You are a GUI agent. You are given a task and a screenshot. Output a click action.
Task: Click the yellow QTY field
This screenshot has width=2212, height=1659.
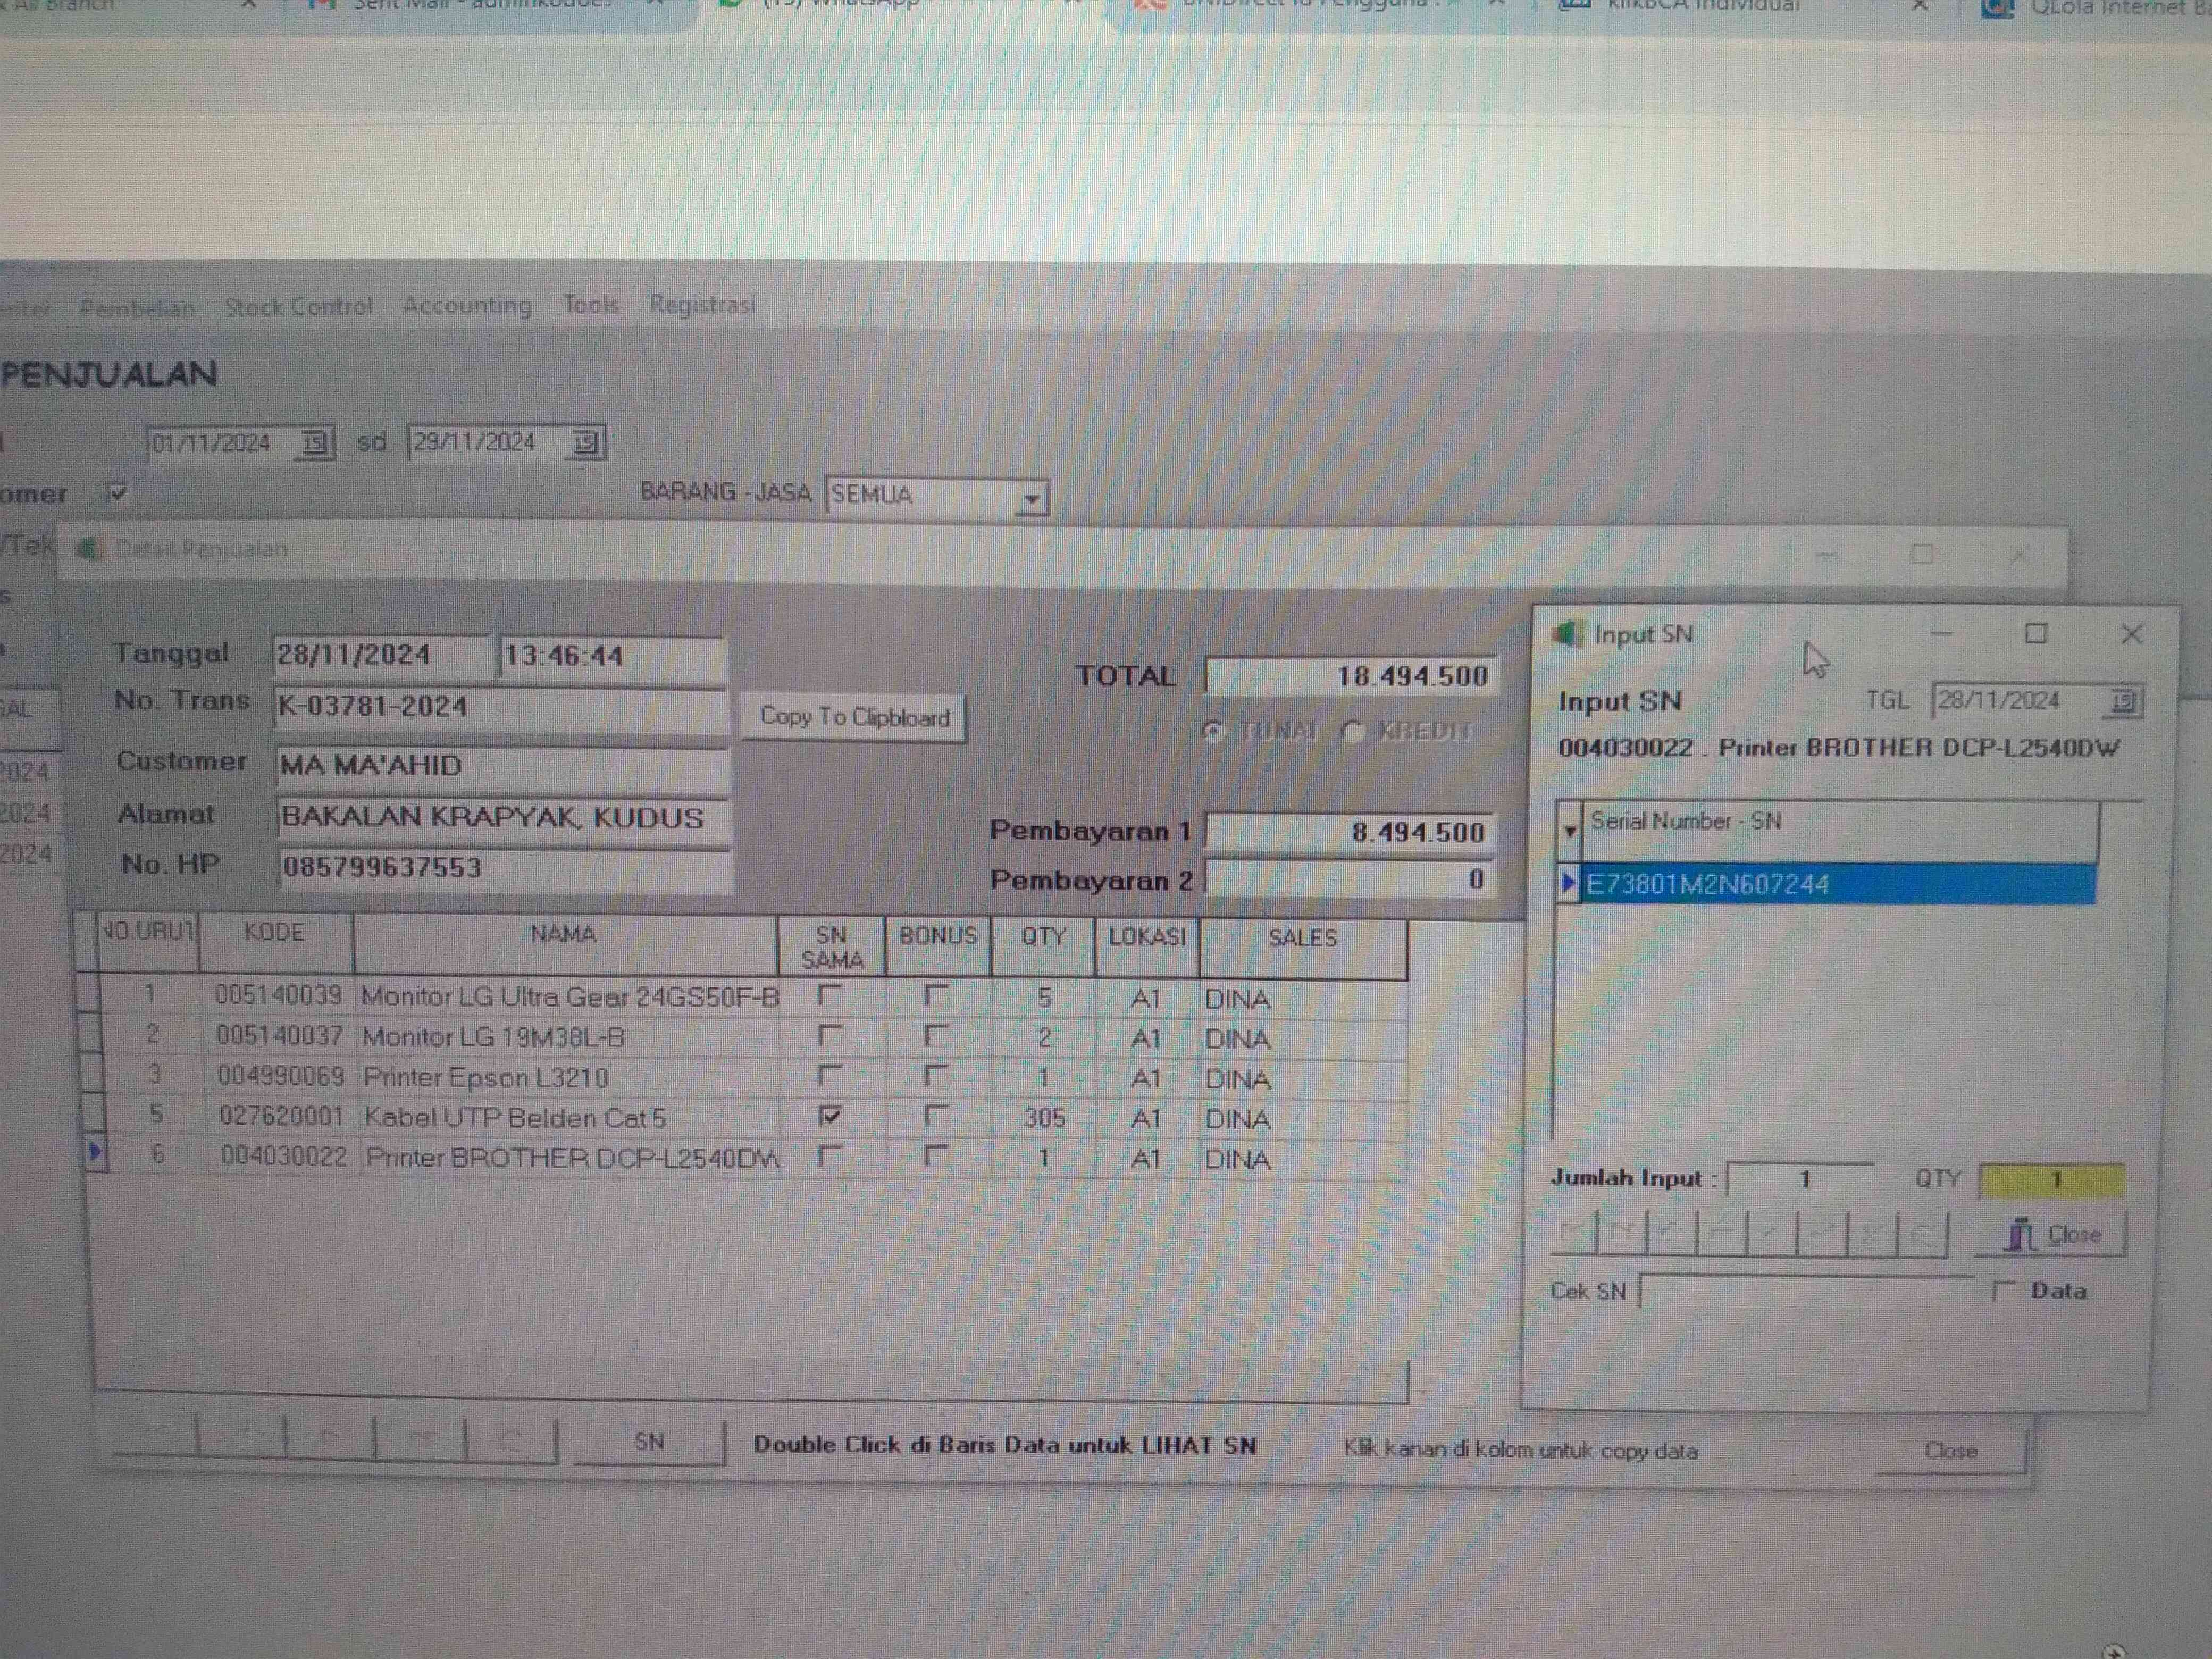[x=2051, y=1180]
